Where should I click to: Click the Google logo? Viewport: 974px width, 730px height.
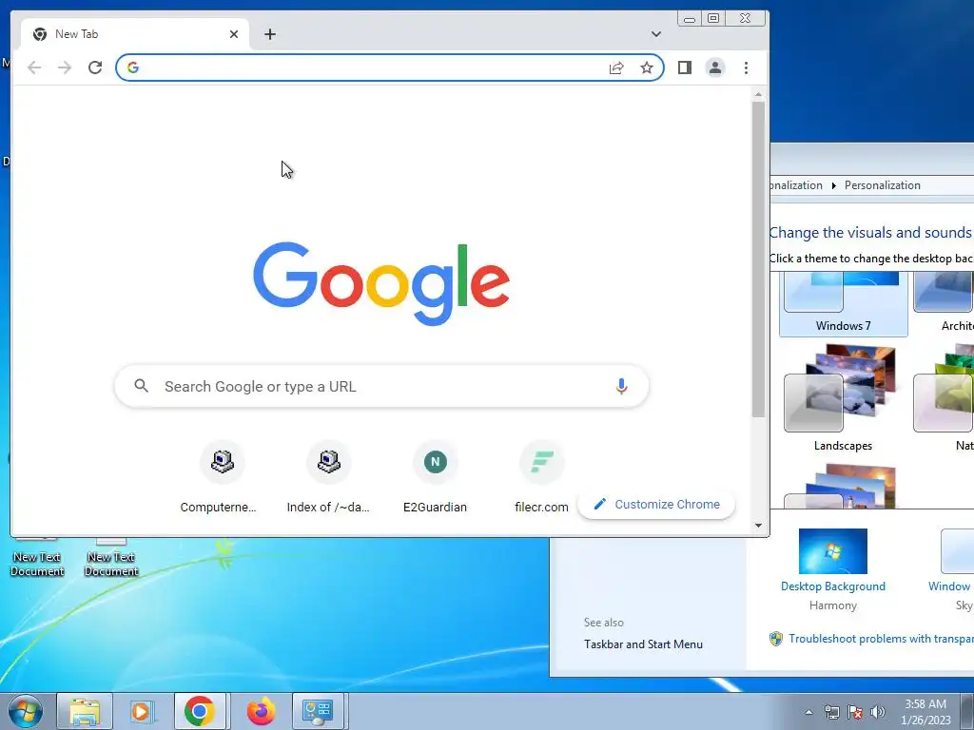point(381,283)
